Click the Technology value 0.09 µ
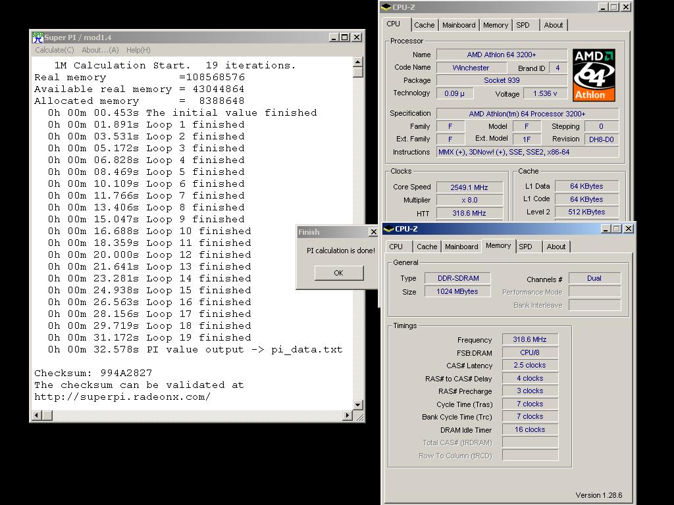 point(455,93)
